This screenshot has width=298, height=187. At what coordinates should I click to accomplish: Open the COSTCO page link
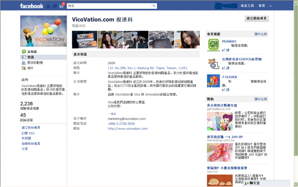click(242, 59)
